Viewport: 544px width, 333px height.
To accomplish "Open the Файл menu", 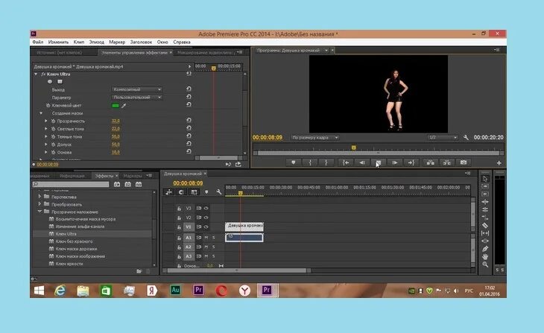I will click(38, 42).
